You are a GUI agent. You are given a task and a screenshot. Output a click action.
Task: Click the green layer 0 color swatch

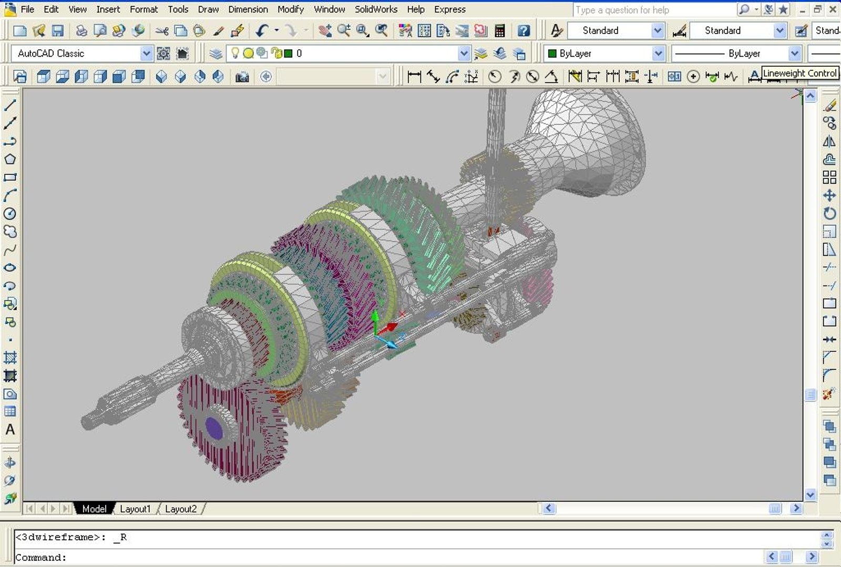coord(288,53)
